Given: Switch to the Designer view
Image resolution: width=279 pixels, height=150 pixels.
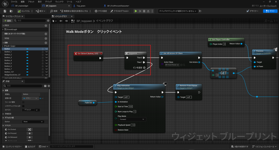Looking at the screenshot, I should point(253,11).
